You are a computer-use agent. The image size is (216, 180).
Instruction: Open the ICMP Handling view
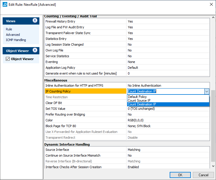pos(16,40)
